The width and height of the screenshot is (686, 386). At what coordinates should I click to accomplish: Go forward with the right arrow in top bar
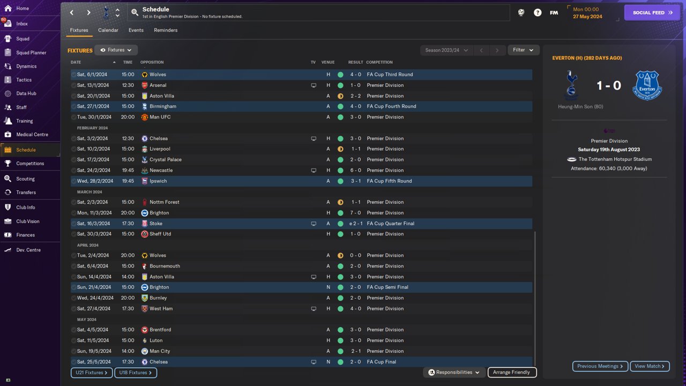(89, 12)
